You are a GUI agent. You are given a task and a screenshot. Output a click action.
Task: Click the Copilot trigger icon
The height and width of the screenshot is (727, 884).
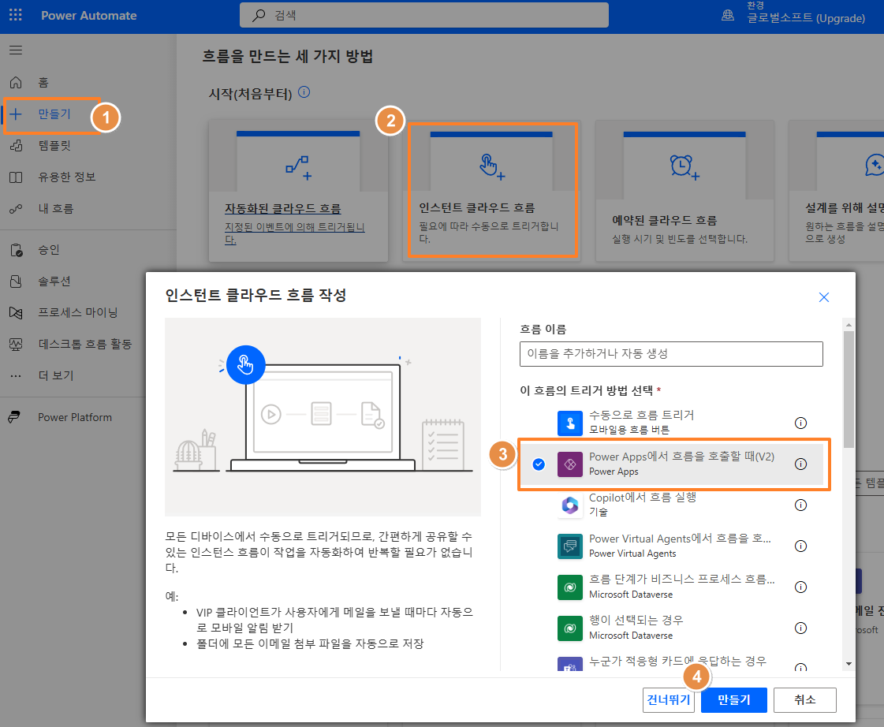click(570, 505)
